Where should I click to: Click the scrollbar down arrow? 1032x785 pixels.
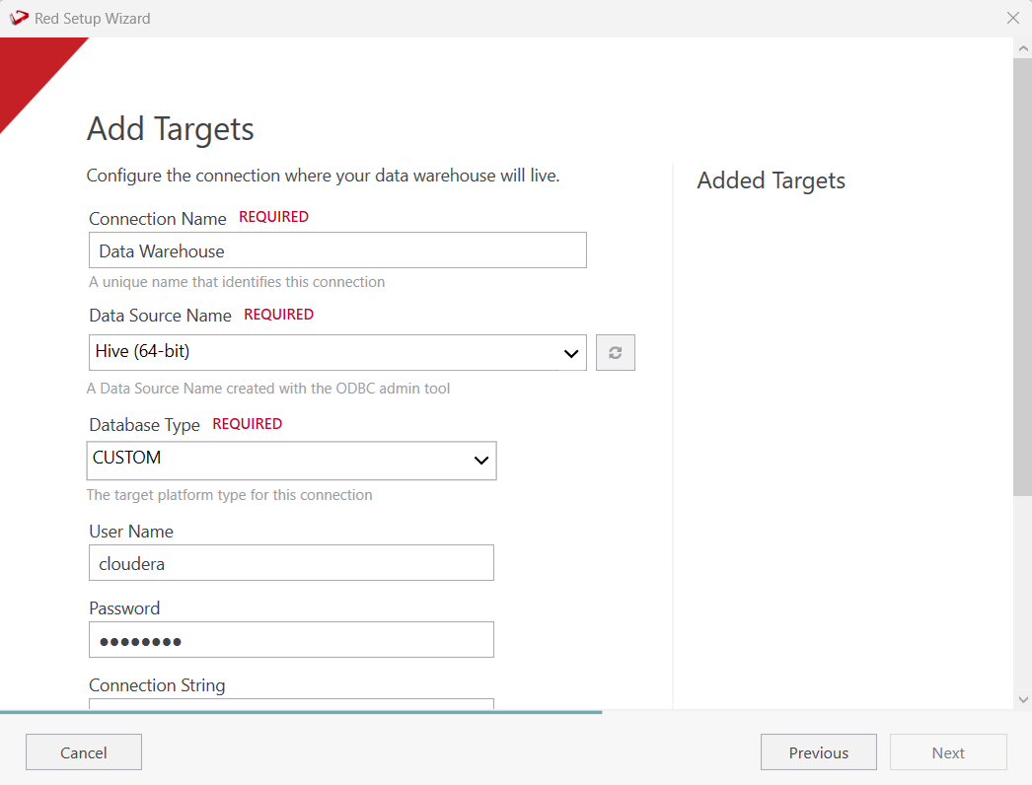(x=1022, y=699)
